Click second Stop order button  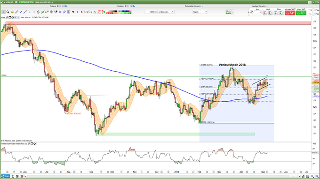click(281, 13)
